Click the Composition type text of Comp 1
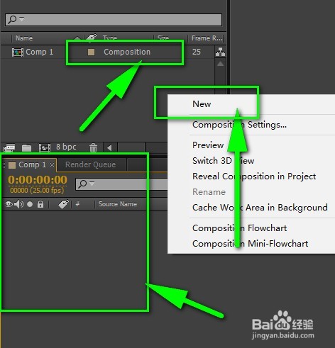This screenshot has width=335, height=348. [x=127, y=52]
